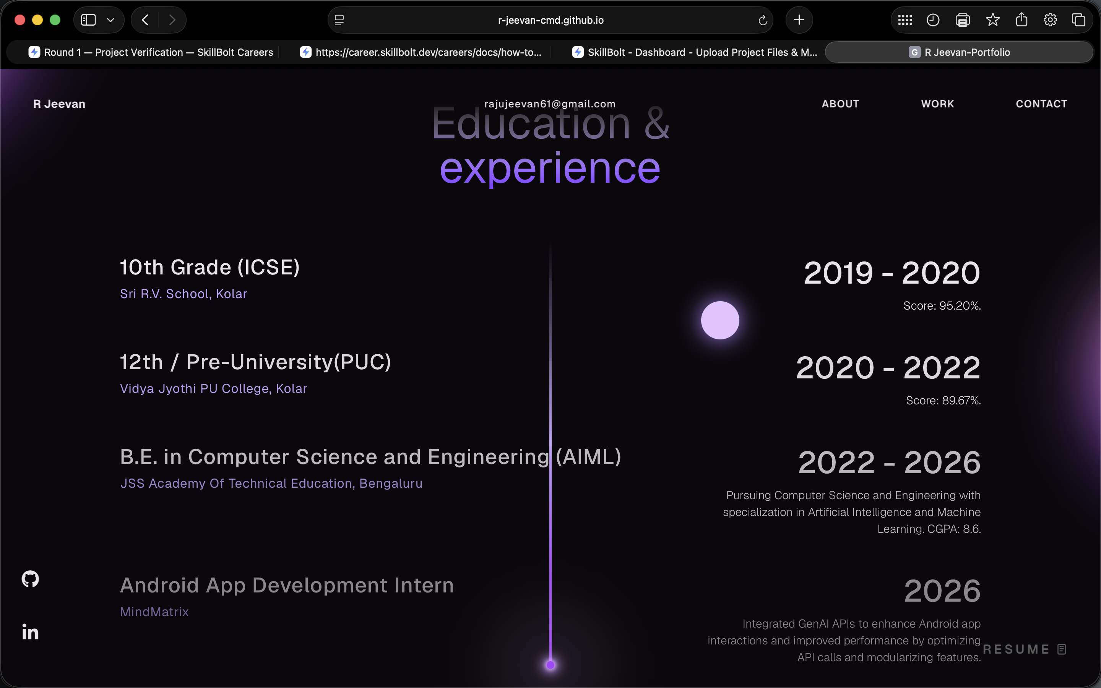The width and height of the screenshot is (1101, 688).
Task: Open the ABOUT navigation link
Action: (840, 104)
